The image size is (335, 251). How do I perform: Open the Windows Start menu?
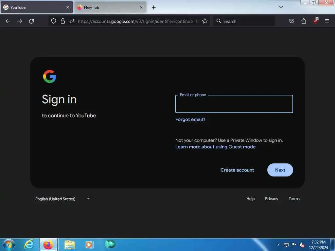[x=9, y=244]
